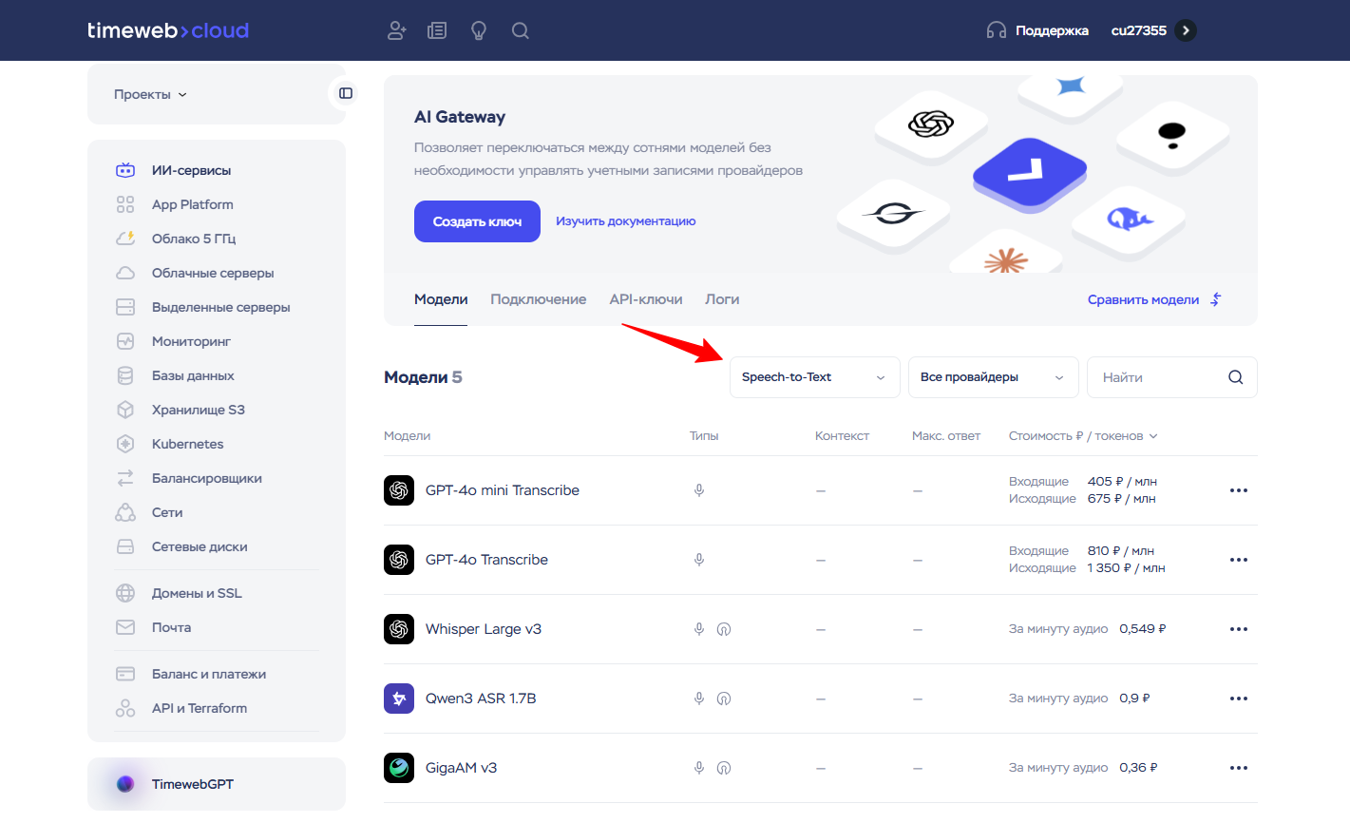Expand the Проекты dropdown
Image resolution: width=1350 pixels, height=823 pixels.
[150, 94]
